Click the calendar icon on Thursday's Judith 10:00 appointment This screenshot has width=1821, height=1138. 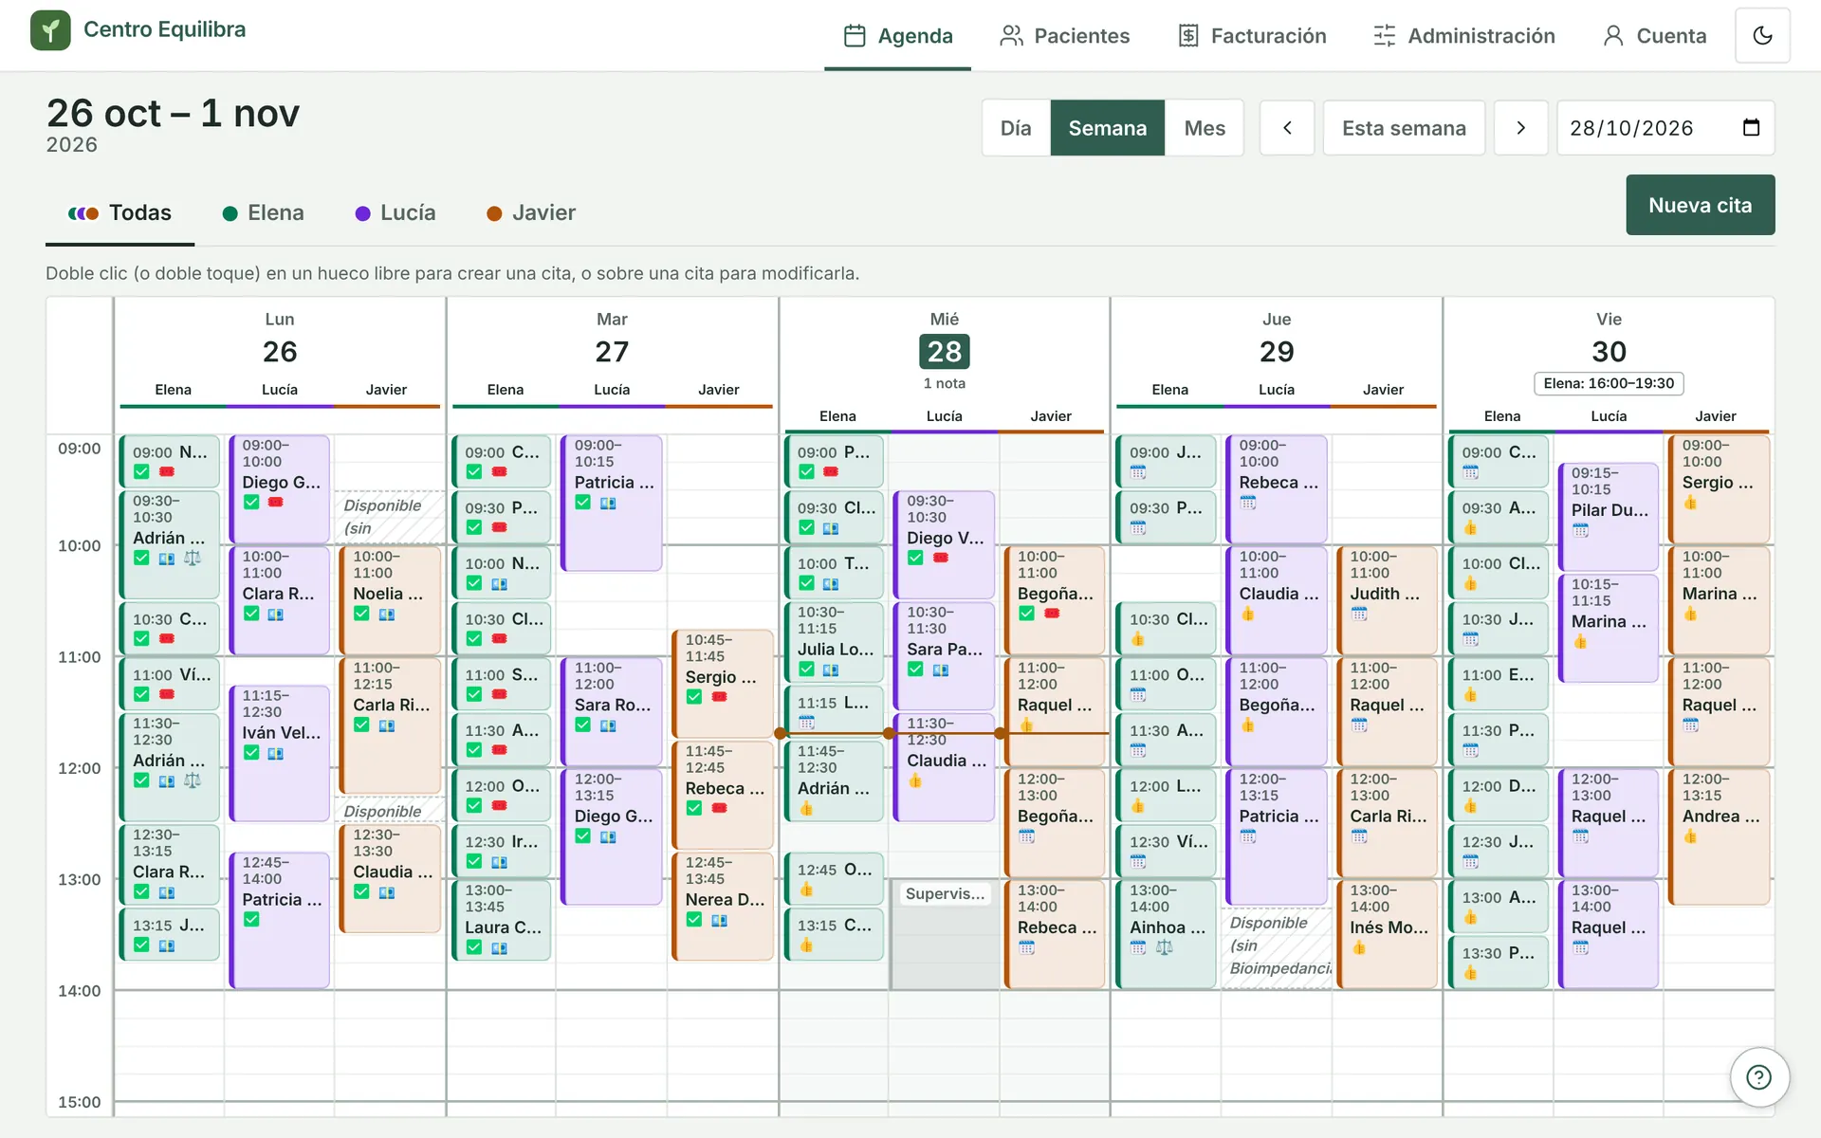(1359, 614)
